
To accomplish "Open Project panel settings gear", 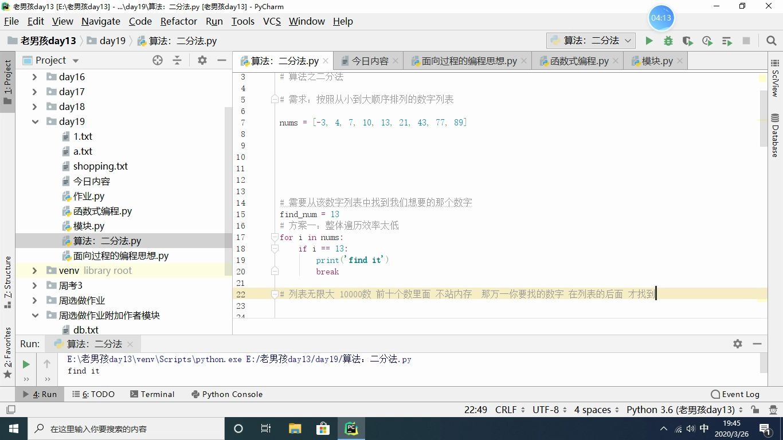I will pyautogui.click(x=202, y=60).
